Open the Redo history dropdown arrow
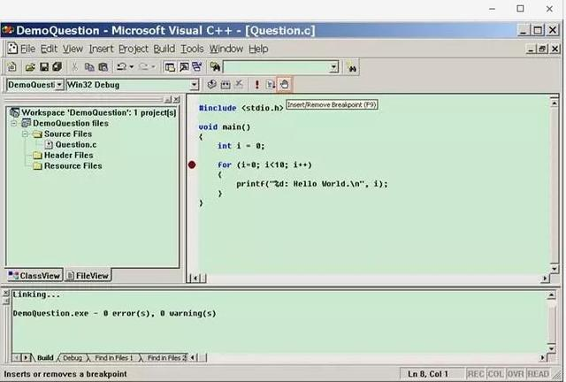This screenshot has width=566, height=382. 153,67
